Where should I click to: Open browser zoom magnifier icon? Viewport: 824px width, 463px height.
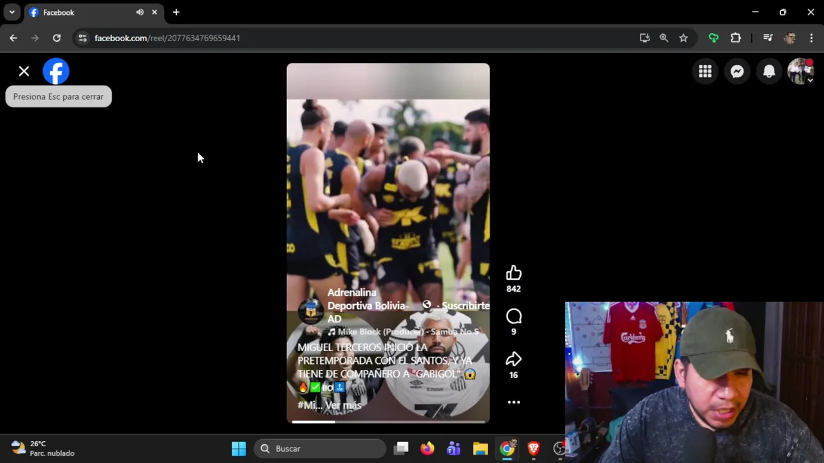tap(664, 38)
